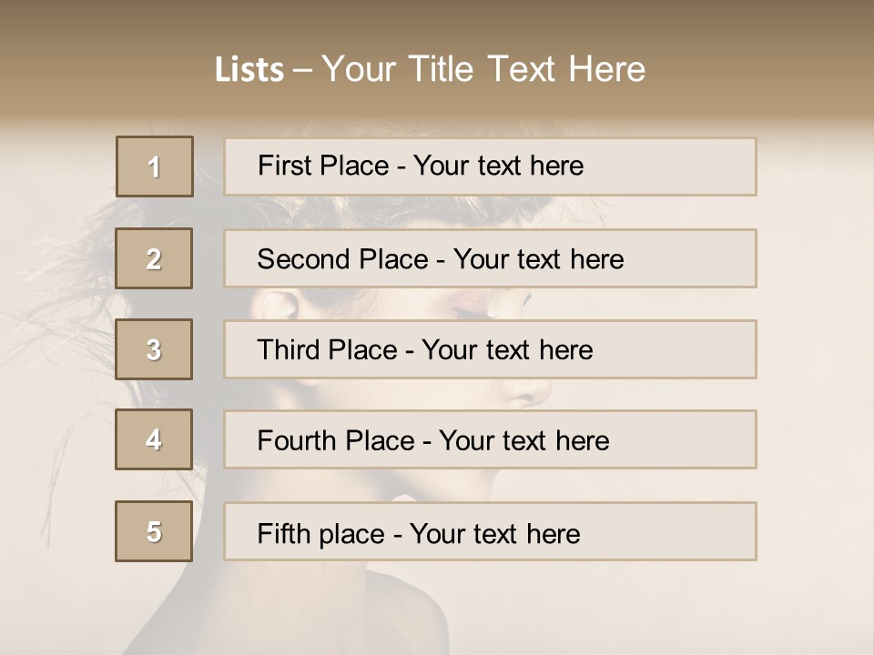
Task: Click the slide title text
Action: coord(430,69)
